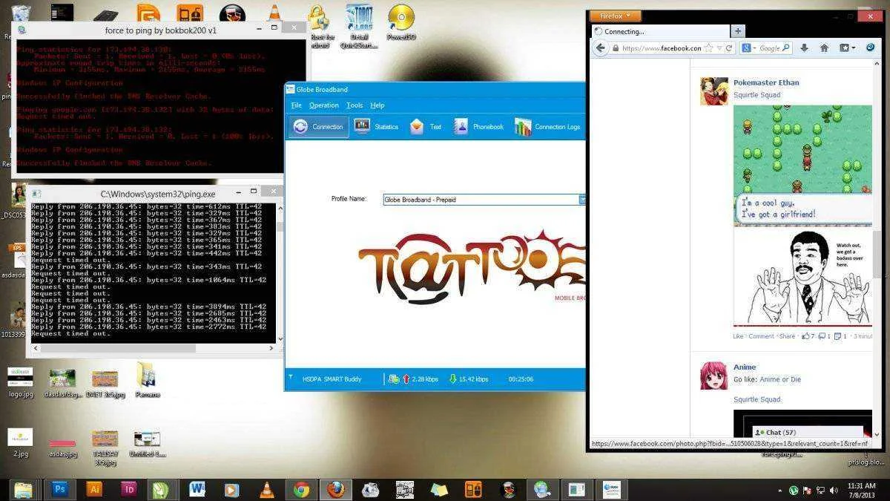Open the Connection view in Globe Broadband
890x501 pixels.
319,127
